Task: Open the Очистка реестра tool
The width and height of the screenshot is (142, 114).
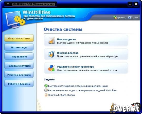Action: click(x=86, y=54)
